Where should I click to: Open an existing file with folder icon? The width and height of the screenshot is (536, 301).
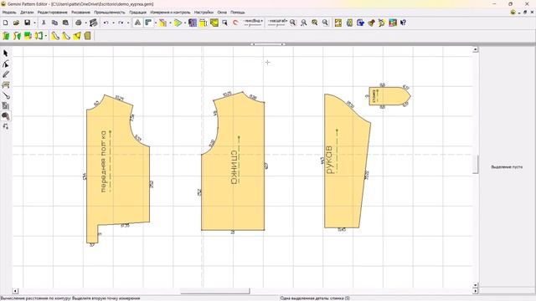tap(16, 23)
